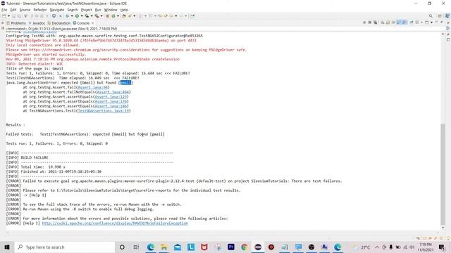Toggle Scroll Lock in the Console toolbar

(x=388, y=22)
